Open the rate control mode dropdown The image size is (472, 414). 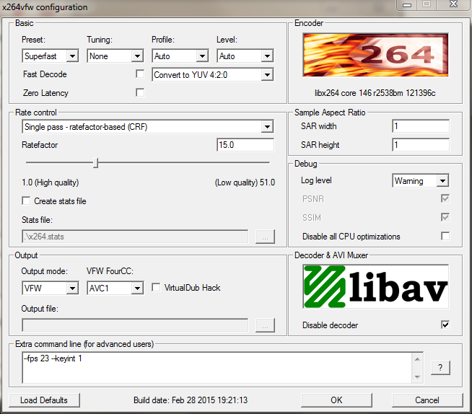click(x=147, y=127)
